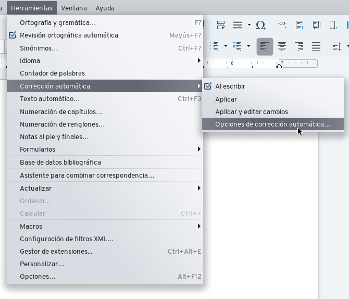Toggle the Al escribir autocorrect option
Screen dimensions: 349x299
click(273, 86)
